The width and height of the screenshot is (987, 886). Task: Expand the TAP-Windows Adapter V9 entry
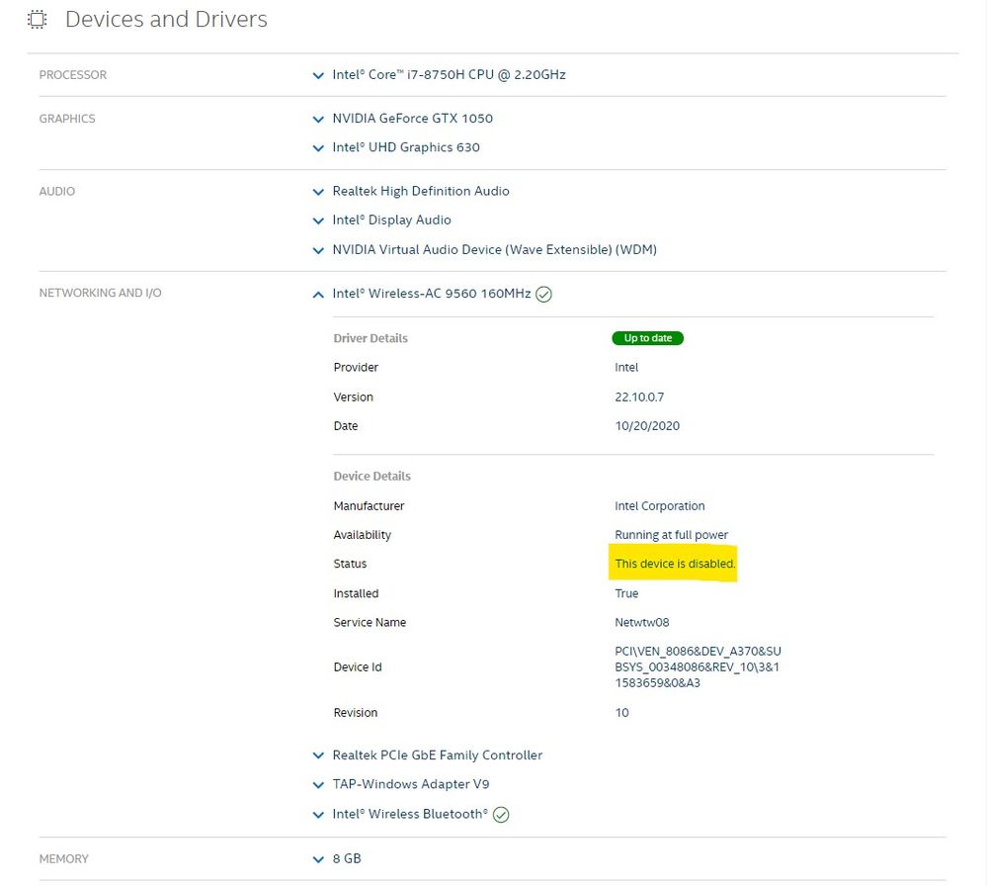tap(318, 784)
